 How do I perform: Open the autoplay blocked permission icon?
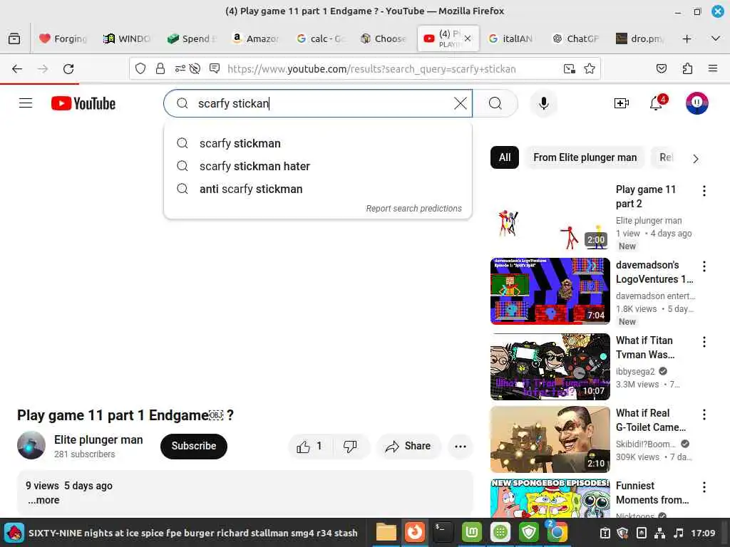tap(195, 69)
